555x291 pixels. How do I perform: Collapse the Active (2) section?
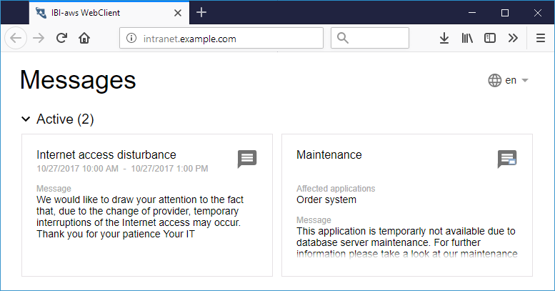[26, 119]
